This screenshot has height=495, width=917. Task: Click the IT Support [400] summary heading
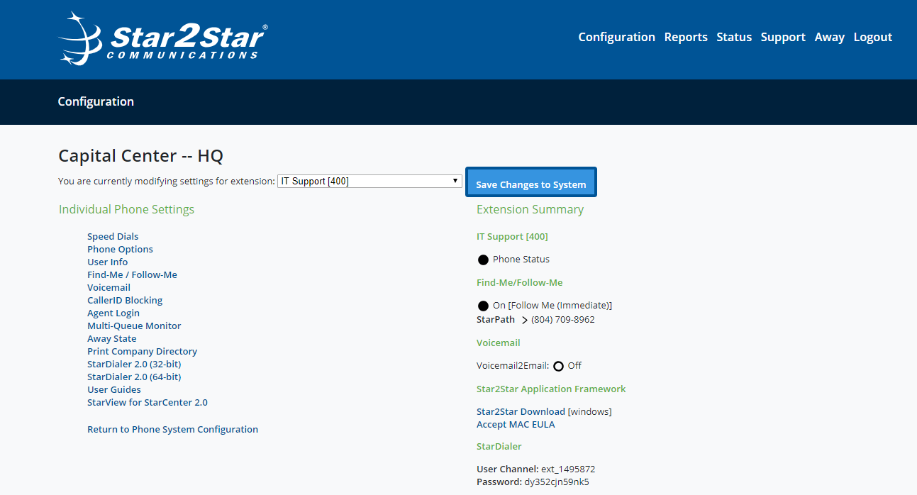[512, 236]
